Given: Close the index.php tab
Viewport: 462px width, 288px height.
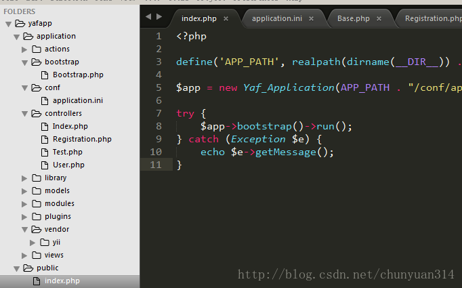Looking at the screenshot, I should [226, 19].
